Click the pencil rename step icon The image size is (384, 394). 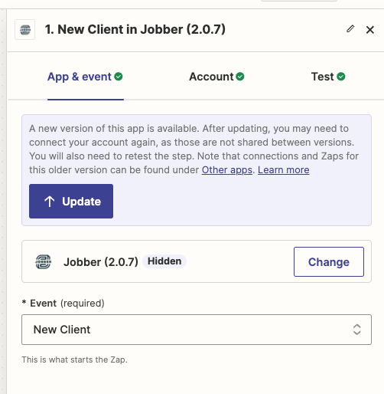click(350, 29)
